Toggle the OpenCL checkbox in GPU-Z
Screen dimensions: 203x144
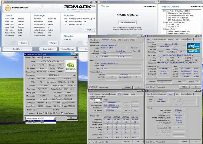click(x=38, y=113)
